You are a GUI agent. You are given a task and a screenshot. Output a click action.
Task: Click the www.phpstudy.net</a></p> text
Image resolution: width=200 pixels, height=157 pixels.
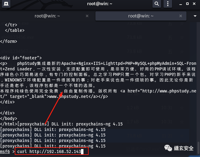pos(79,97)
